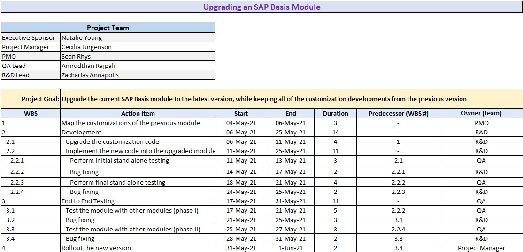Viewport: 523px width, 252px height.
Task: Click 'Perform initial stand alone testing' cell
Action: [138, 161]
